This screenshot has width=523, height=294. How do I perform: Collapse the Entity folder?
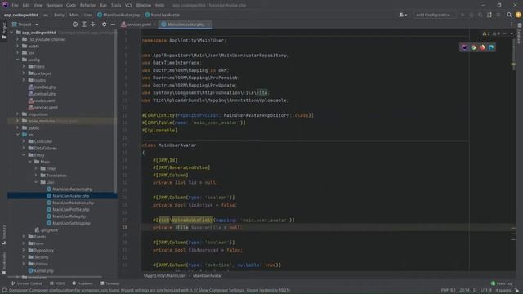(24, 155)
